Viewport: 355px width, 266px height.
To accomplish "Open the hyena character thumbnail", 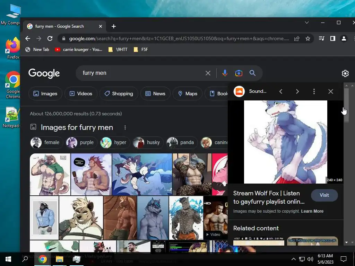I will (x=81, y=218).
